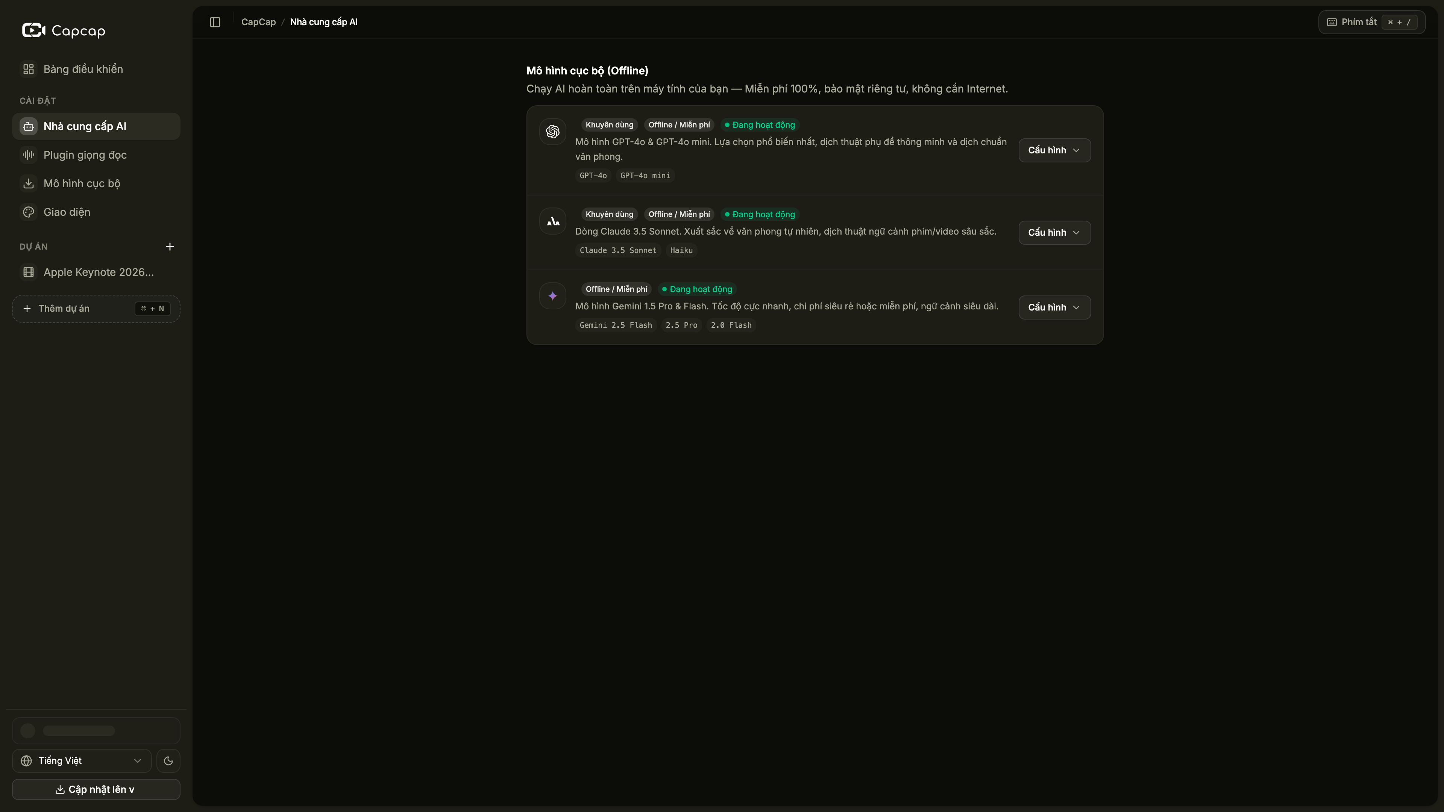Image resolution: width=1444 pixels, height=812 pixels.
Task: Open Apple Keynote 2026 project
Action: coord(96,272)
